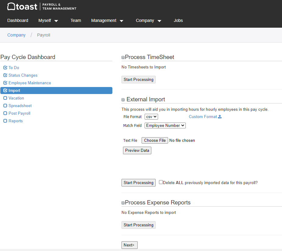Expand the External Import section

coord(123,99)
